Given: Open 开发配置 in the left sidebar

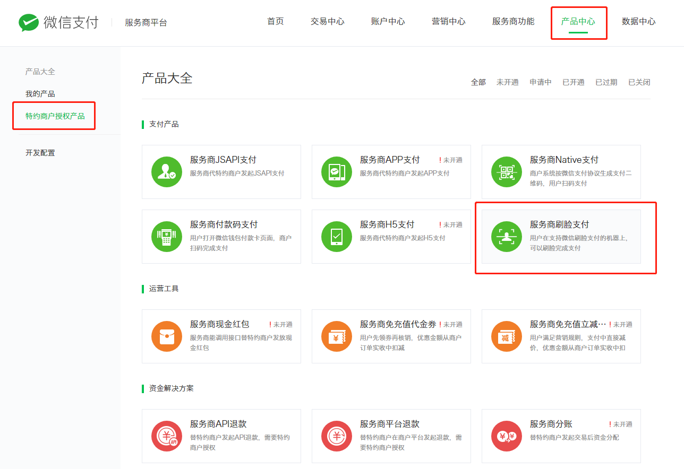Looking at the screenshot, I should 40,153.
